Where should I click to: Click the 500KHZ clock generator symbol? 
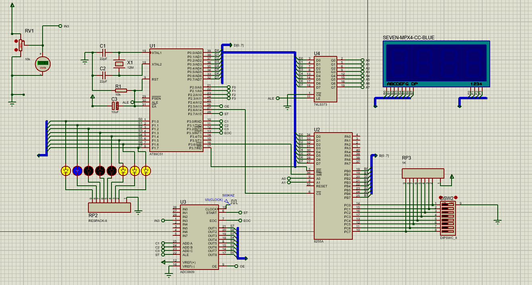click(231, 202)
